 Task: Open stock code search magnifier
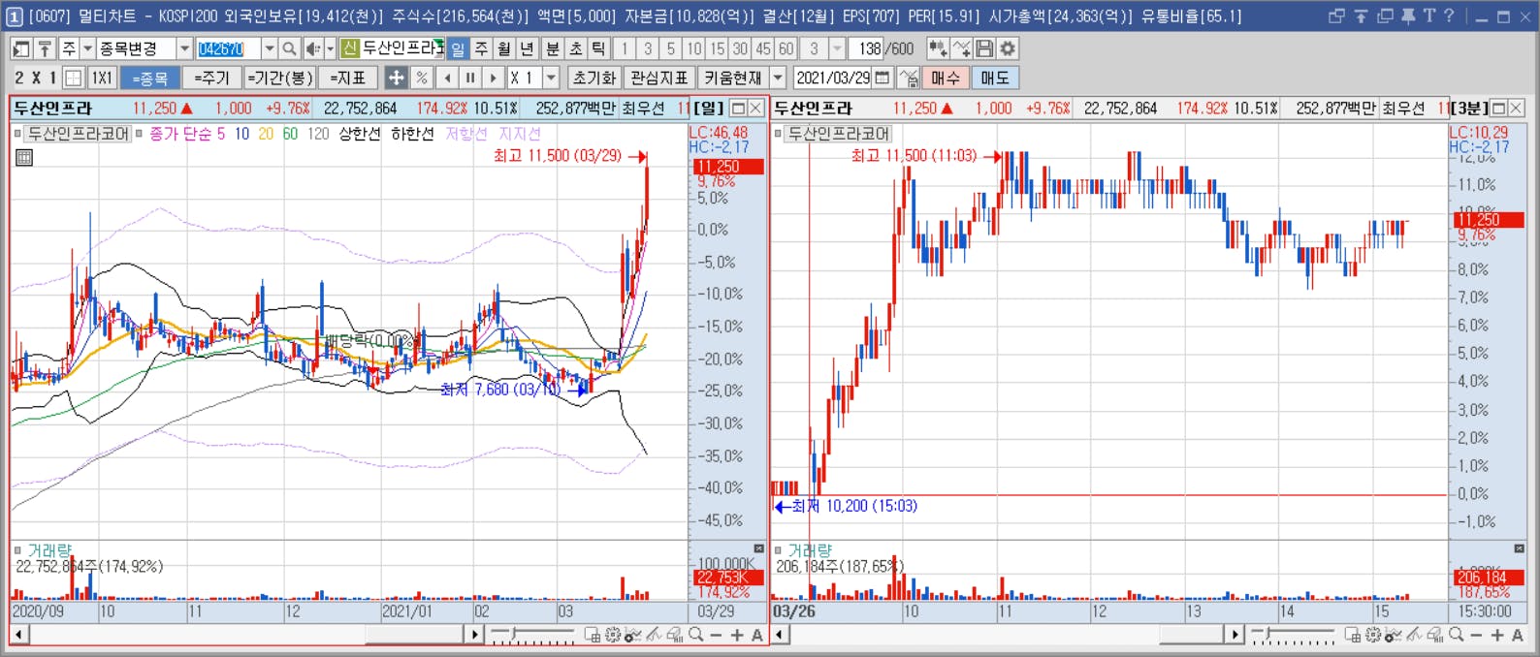coord(289,48)
